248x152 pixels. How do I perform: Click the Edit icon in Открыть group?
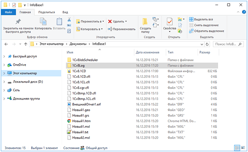(180, 25)
